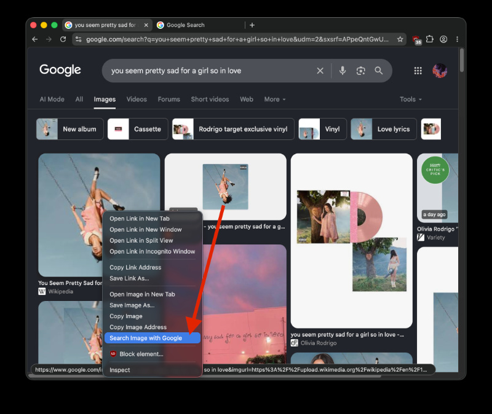
Task: Open the Google apps grid
Action: 418,71
